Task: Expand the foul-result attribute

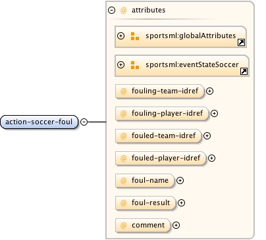Action: click(181, 203)
